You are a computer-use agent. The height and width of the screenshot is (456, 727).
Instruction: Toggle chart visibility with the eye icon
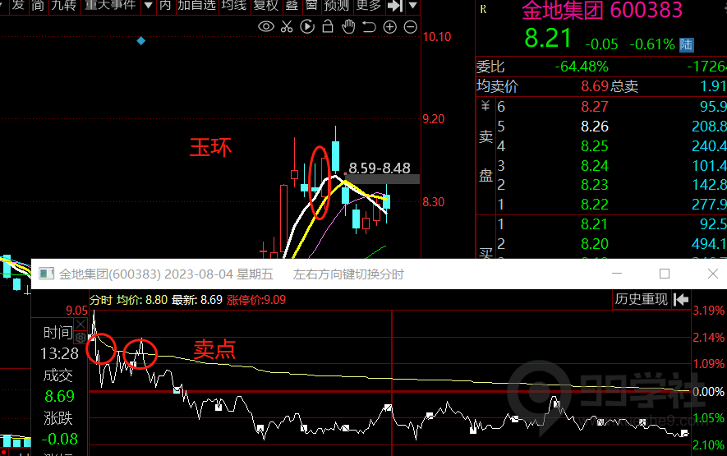click(x=265, y=27)
